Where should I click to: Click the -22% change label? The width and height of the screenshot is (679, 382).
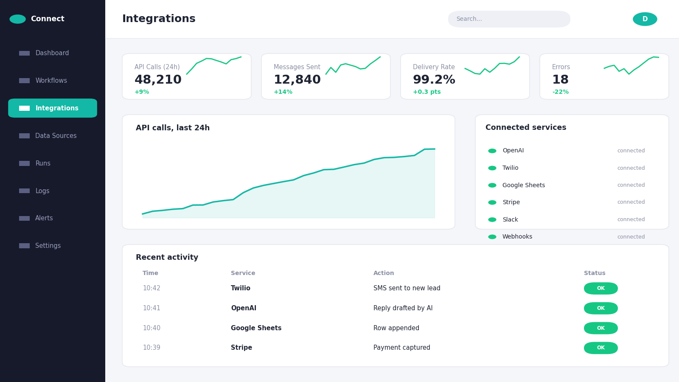point(561,92)
